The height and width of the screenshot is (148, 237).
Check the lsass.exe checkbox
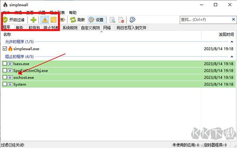5,63
